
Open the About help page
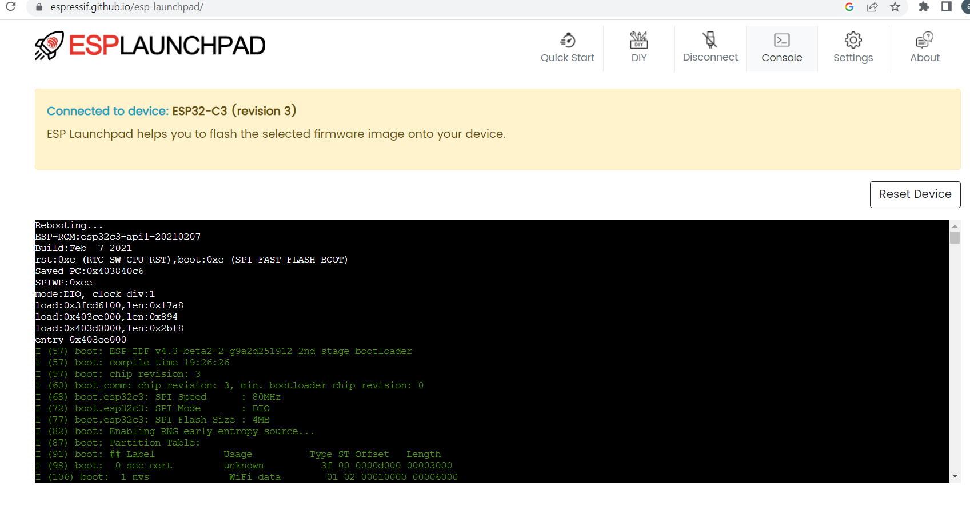924,48
